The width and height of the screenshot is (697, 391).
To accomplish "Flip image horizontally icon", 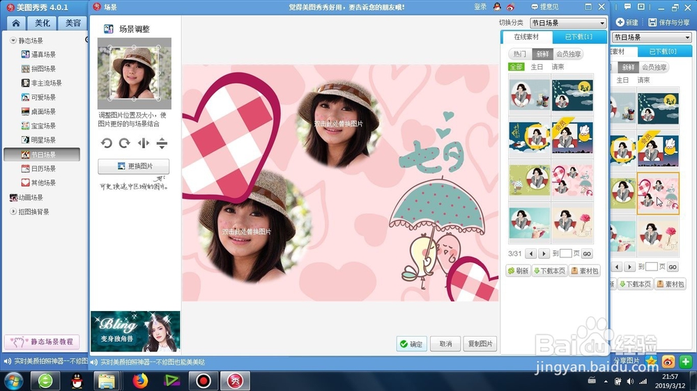I will click(143, 143).
